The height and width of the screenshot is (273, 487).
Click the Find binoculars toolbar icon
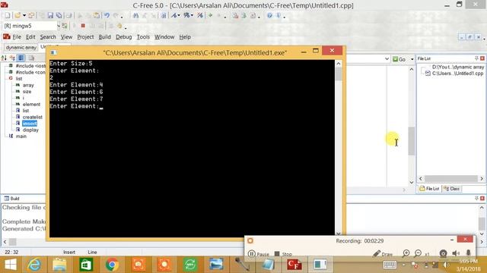pos(135,15)
